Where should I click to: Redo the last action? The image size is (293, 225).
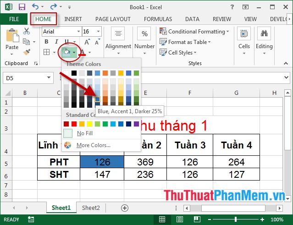pyautogui.click(x=54, y=7)
